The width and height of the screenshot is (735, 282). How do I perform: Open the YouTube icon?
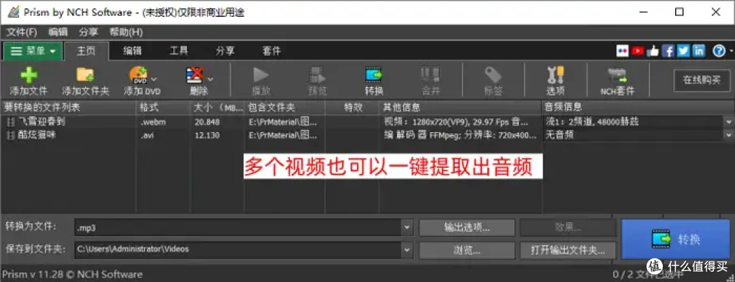pos(637,51)
